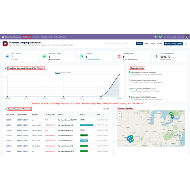This screenshot has height=190, width=190.
Task: Click the green marker near Ottawa on map
Action: pyautogui.click(x=171, y=113)
